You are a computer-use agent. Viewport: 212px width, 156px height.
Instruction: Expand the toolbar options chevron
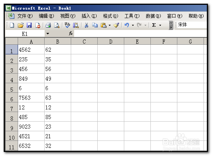point(171,26)
